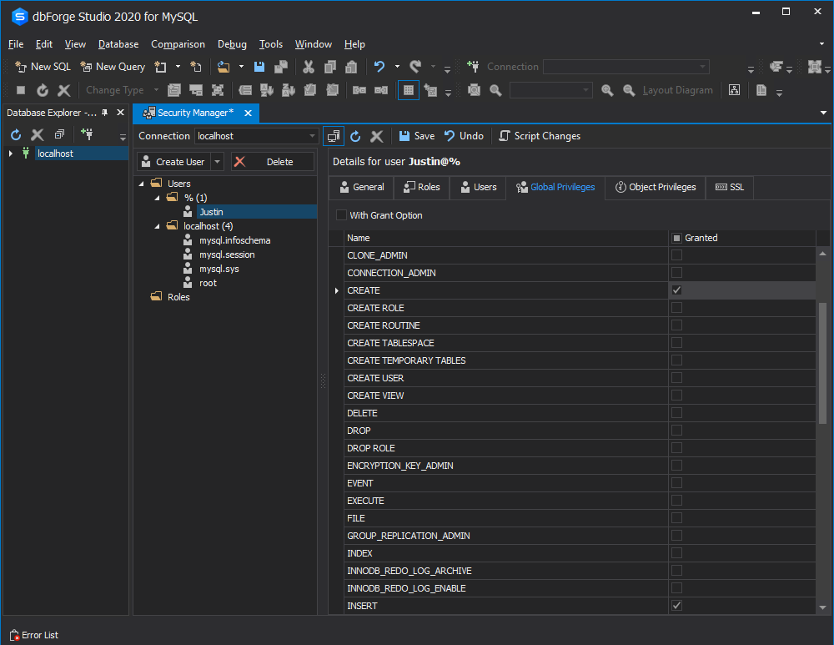
Task: Click the Redo arrow in main toolbar
Action: 415,67
